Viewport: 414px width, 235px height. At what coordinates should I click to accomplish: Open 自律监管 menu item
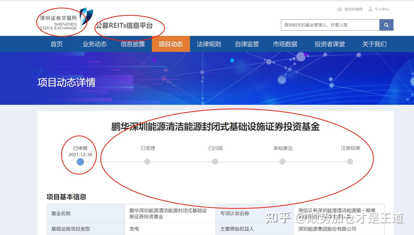[247, 44]
